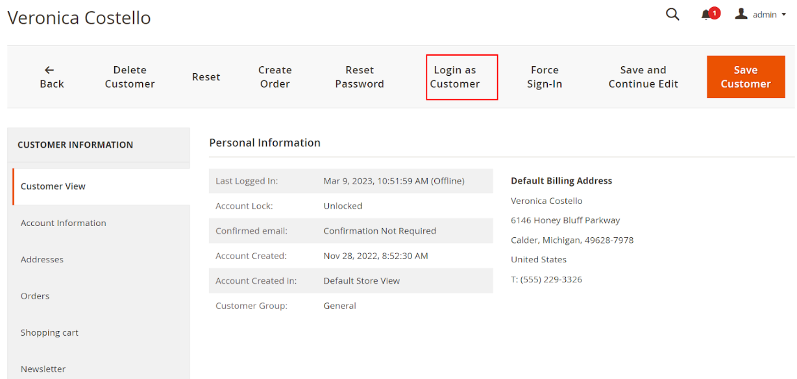Open the search magnifier icon
This screenshot has width=797, height=379.
[x=672, y=14]
